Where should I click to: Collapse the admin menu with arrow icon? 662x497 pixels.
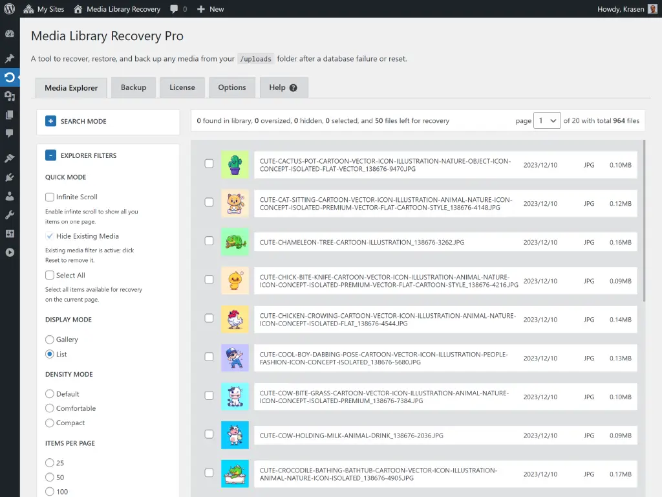[10, 252]
